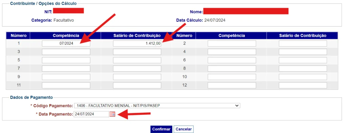
Task: Click the Competência field for number 2
Action: 232,44
